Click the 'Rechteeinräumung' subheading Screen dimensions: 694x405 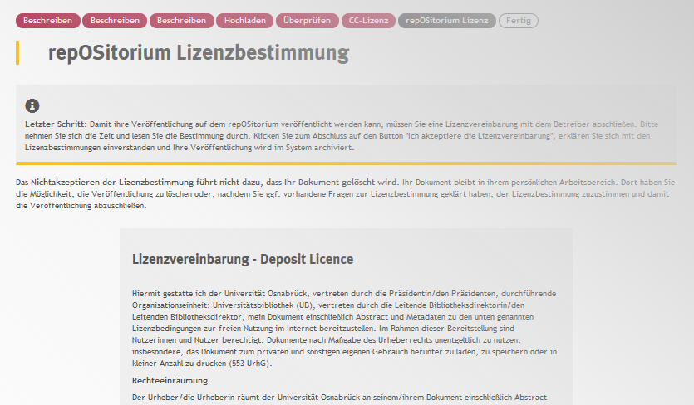coord(170,381)
